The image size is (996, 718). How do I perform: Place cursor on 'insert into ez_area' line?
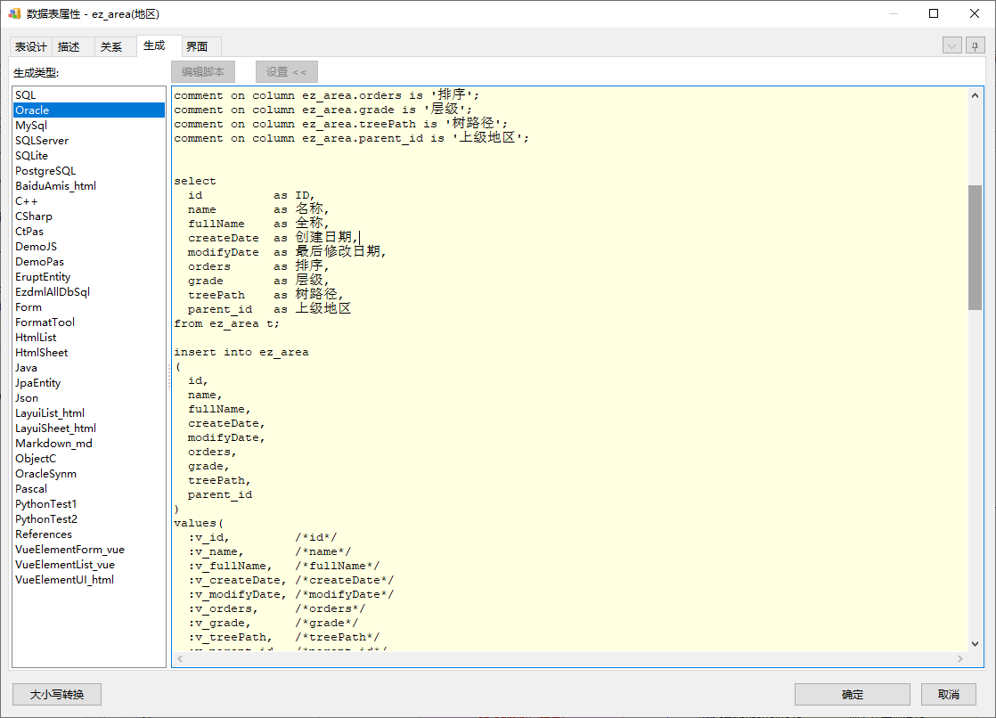coord(241,352)
